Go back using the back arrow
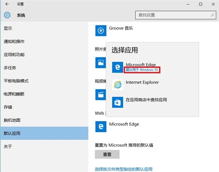 tap(7, 4)
